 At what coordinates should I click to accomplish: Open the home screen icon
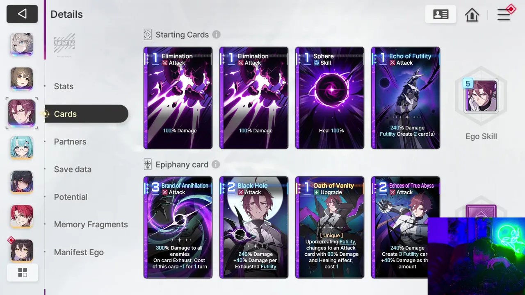[472, 15]
